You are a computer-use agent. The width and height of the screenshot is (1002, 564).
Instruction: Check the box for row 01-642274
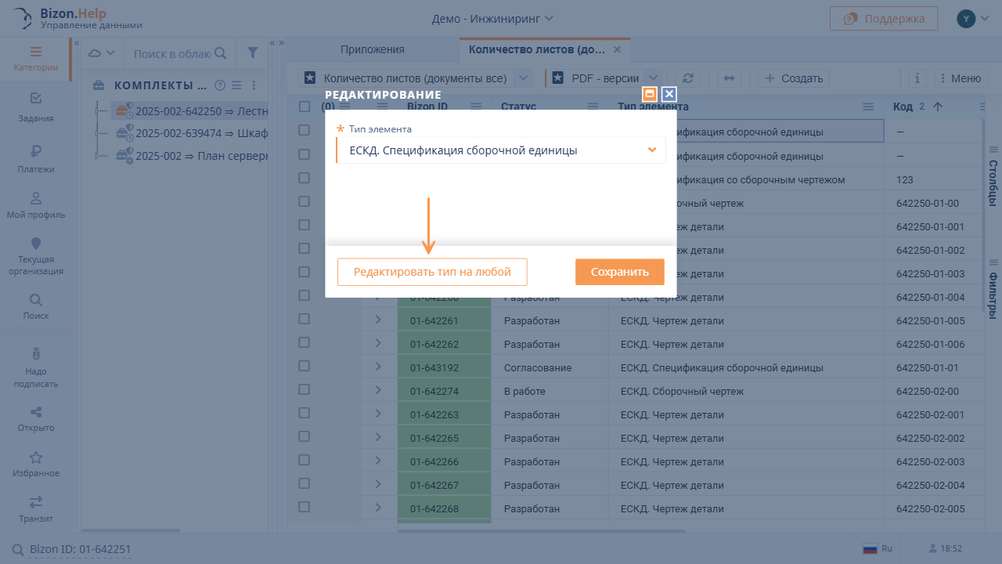pyautogui.click(x=305, y=390)
